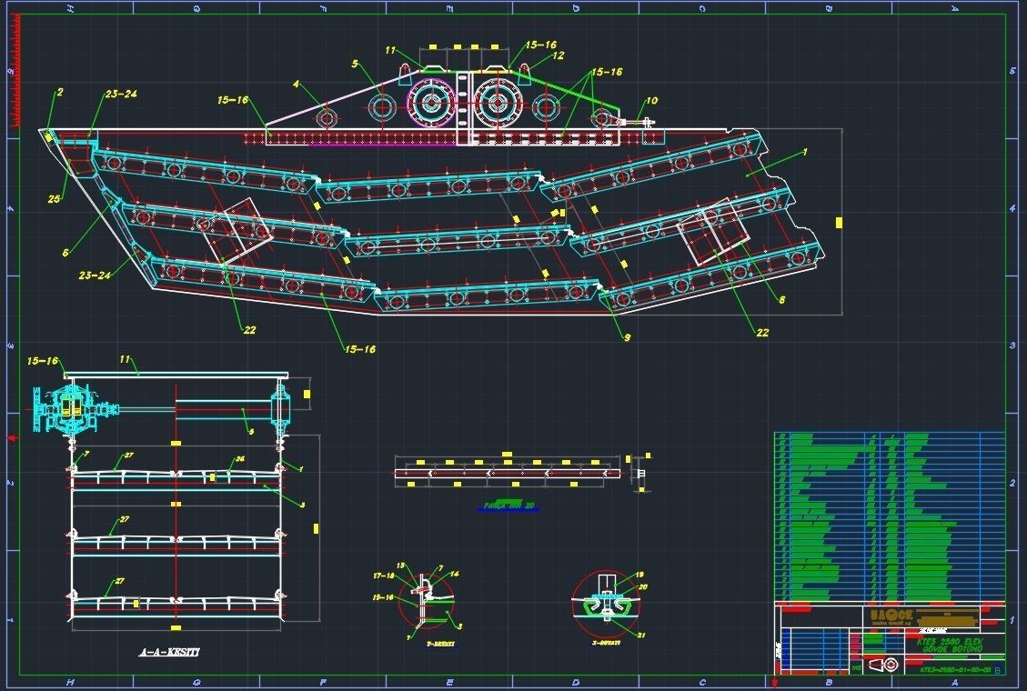
Task: Click the projection symbol in the title block
Action: point(882,666)
